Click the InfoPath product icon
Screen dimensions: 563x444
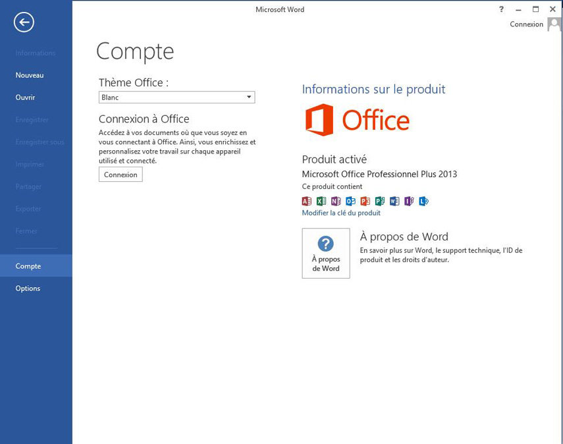click(x=409, y=201)
